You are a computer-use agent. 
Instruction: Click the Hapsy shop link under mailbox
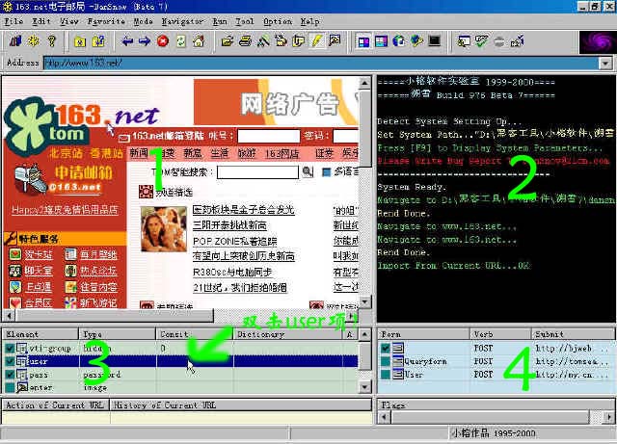[x=65, y=210]
